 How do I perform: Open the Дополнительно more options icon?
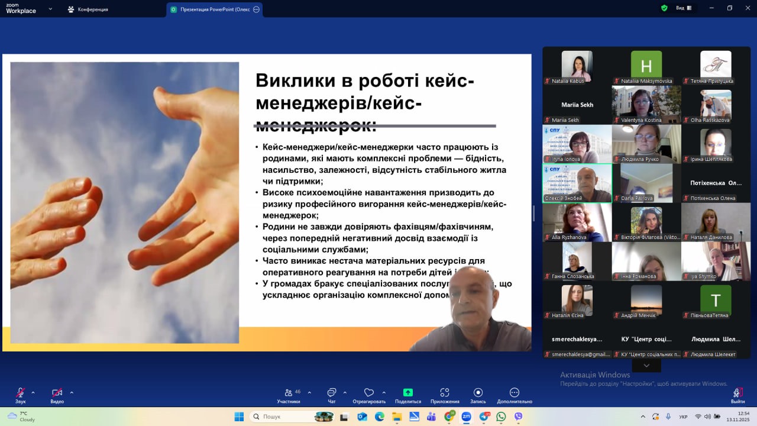[515, 393]
